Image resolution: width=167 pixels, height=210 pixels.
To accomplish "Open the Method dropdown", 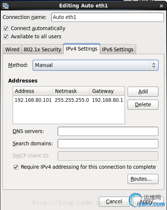I will 96,65.
